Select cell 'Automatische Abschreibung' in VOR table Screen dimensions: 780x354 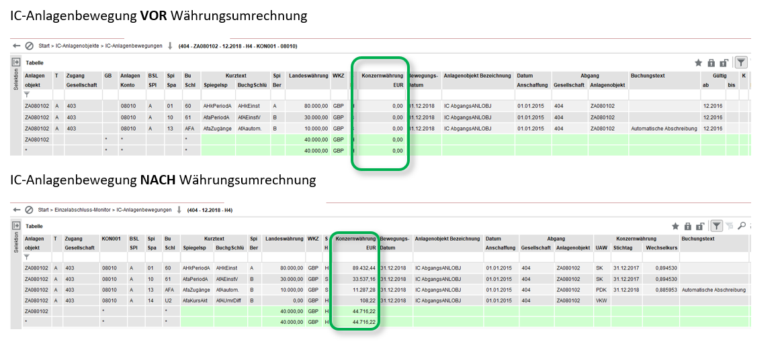(x=664, y=128)
